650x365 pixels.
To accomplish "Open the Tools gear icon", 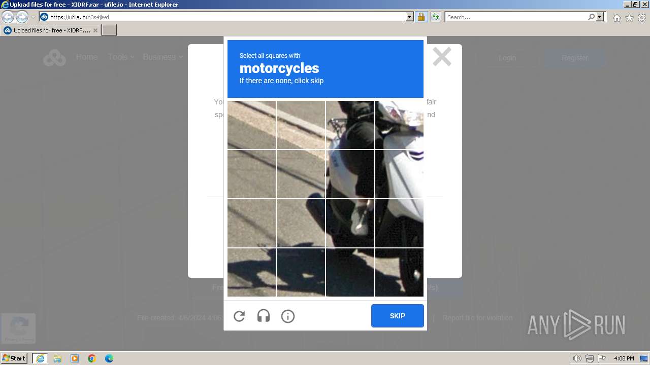I will pos(642,18).
